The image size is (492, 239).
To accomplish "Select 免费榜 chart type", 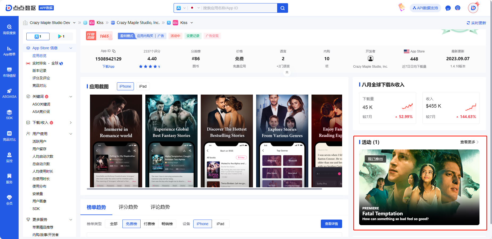I will pos(132,224).
